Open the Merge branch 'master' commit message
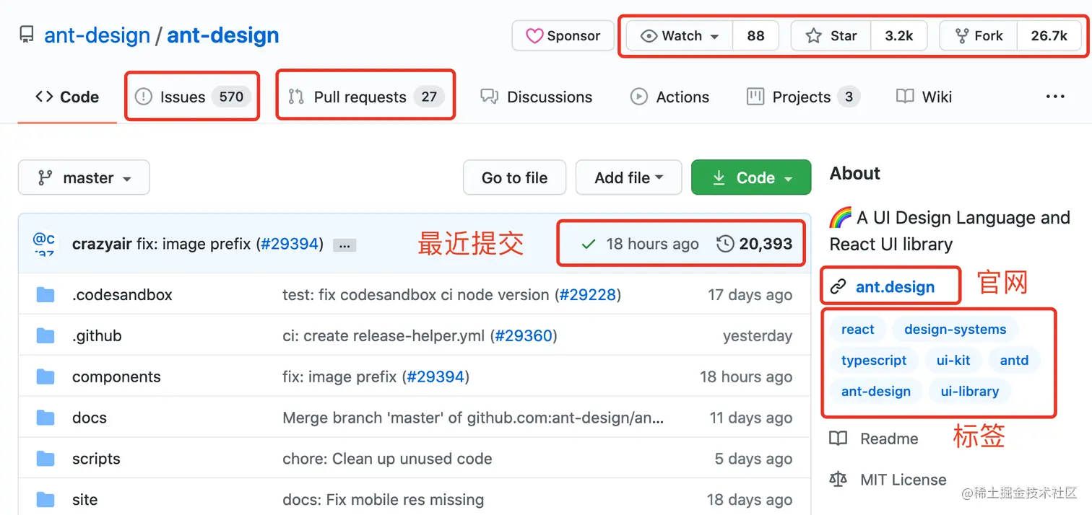The width and height of the screenshot is (1092, 515). tap(473, 418)
